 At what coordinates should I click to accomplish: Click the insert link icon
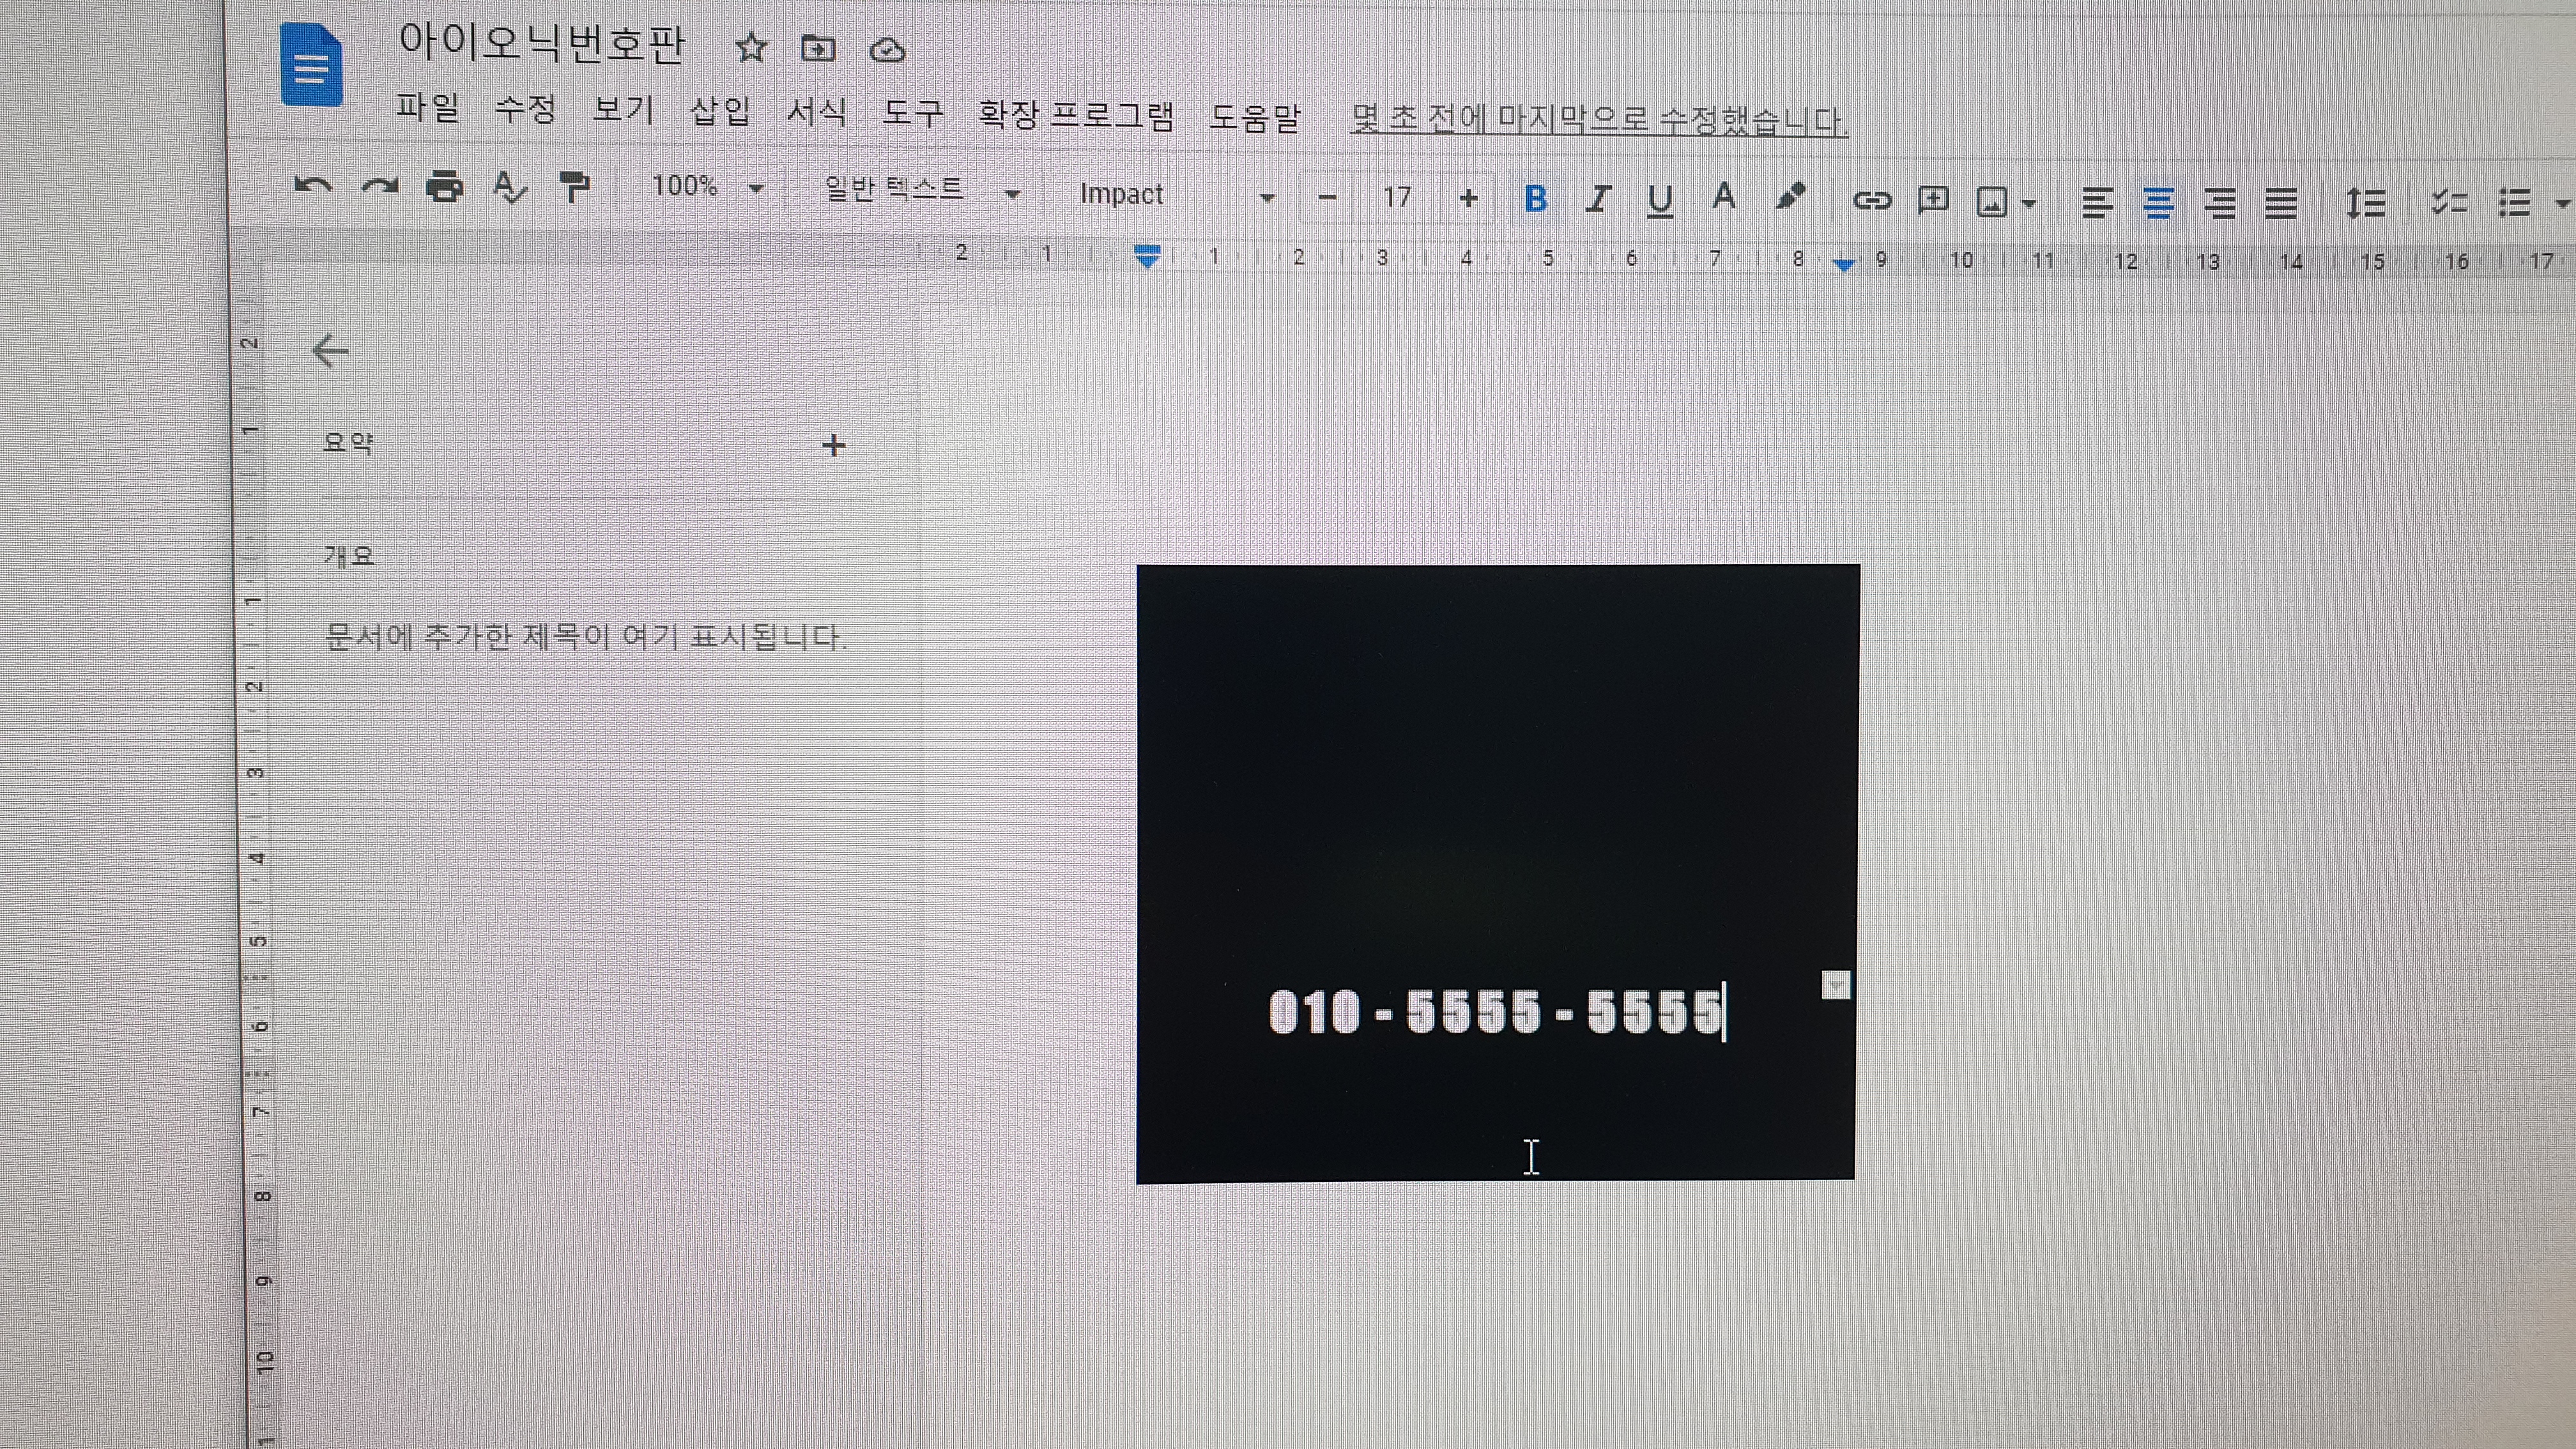point(1871,201)
